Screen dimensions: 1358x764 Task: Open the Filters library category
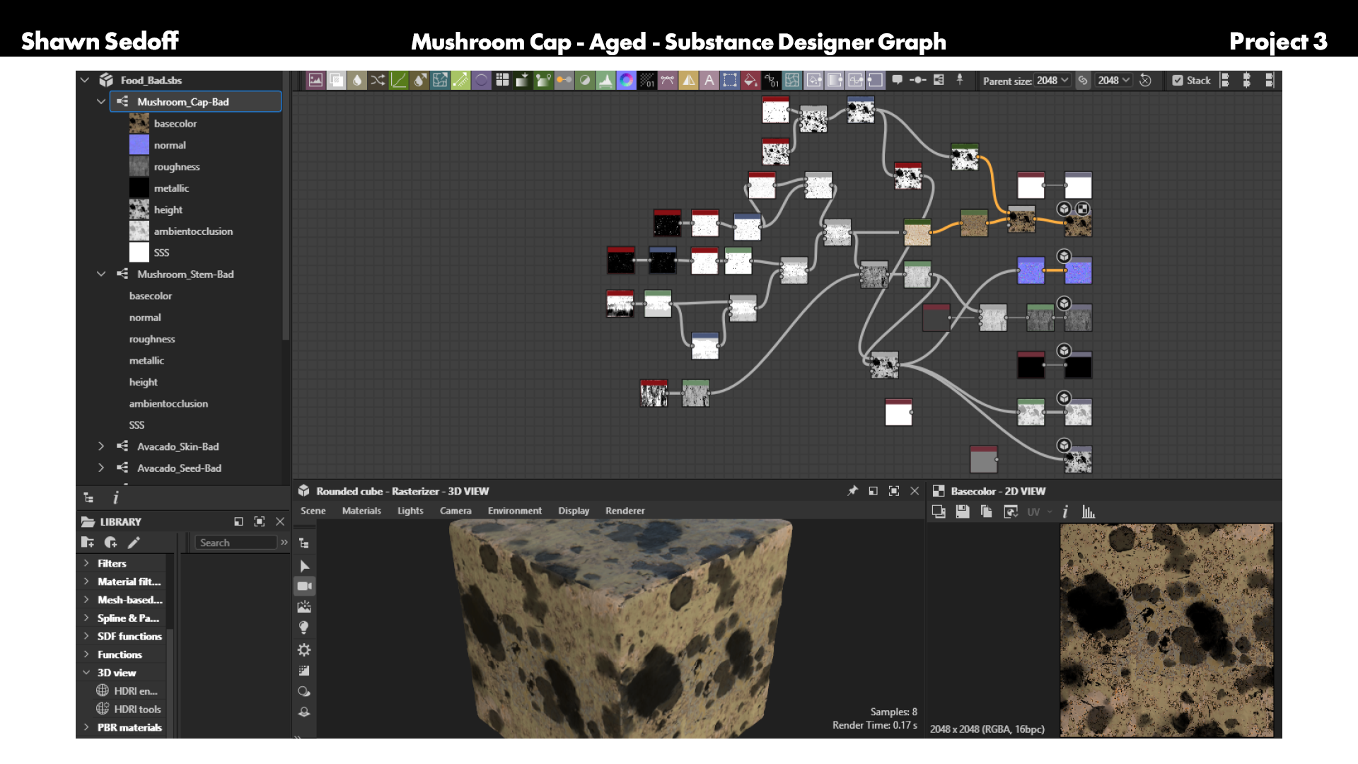pyautogui.click(x=112, y=563)
